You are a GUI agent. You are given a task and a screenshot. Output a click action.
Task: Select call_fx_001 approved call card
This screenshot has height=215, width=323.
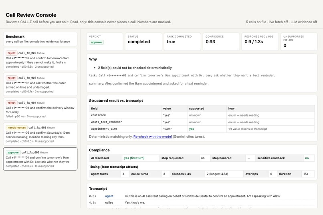click(40, 159)
